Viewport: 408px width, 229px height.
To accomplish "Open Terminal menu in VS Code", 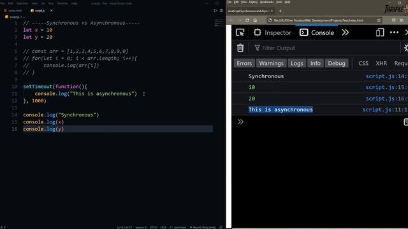I will tap(62, 3).
